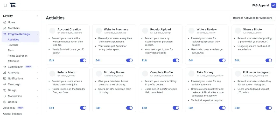Image resolution: width=280 pixels, height=115 pixels.
Task: Collapse the sidebar panel icon
Action: (x=5, y=5)
